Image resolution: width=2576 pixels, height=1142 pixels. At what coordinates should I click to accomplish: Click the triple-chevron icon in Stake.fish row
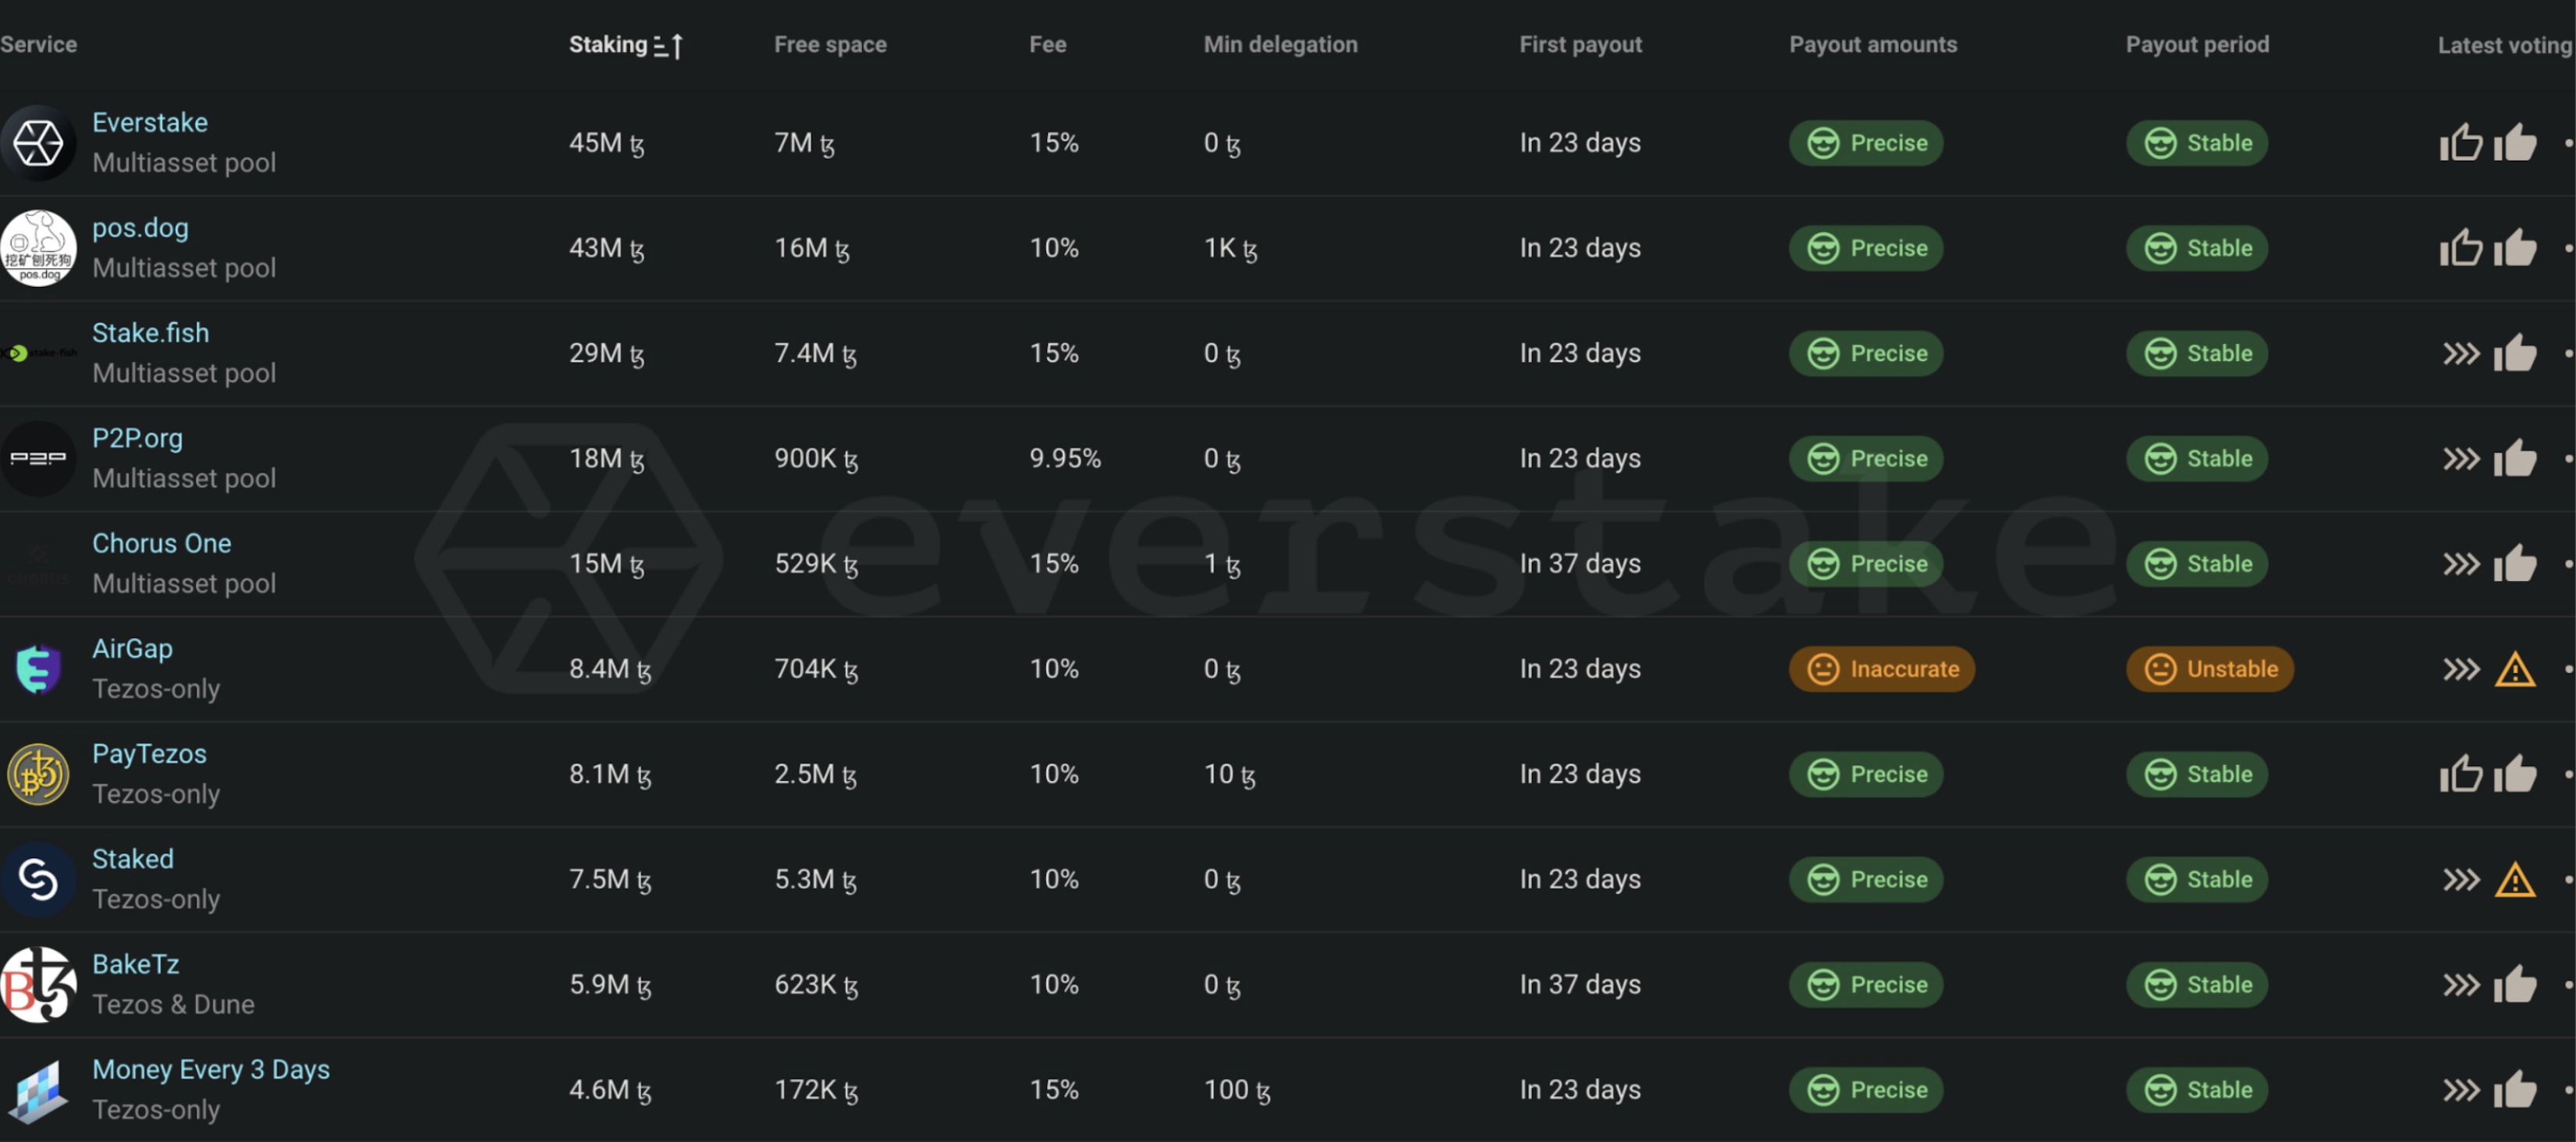click(x=2461, y=353)
